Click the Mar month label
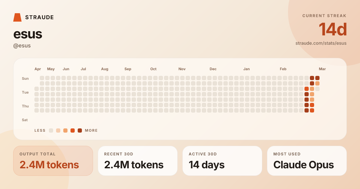The width and height of the screenshot is (360, 189). [x=322, y=69]
